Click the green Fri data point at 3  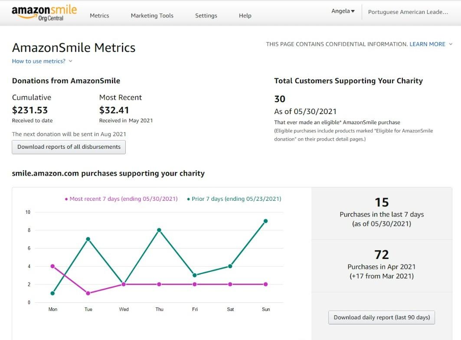(195, 275)
